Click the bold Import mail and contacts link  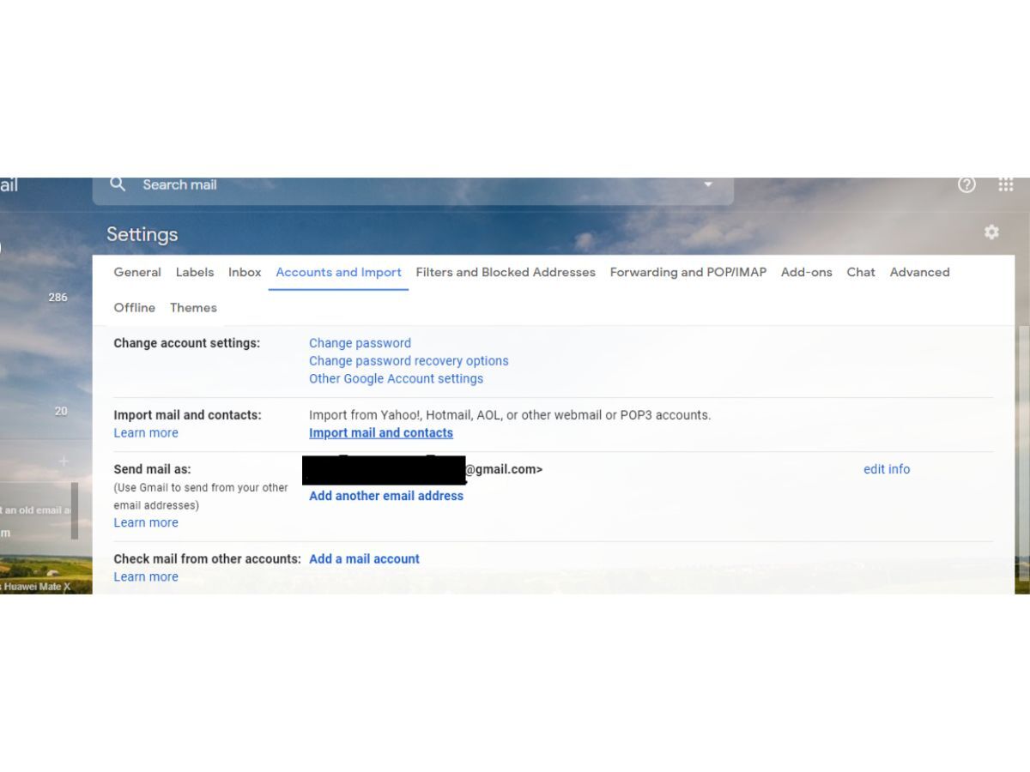pos(381,433)
